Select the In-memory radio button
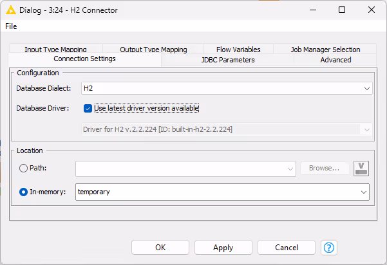The image size is (387, 265). pos(23,192)
